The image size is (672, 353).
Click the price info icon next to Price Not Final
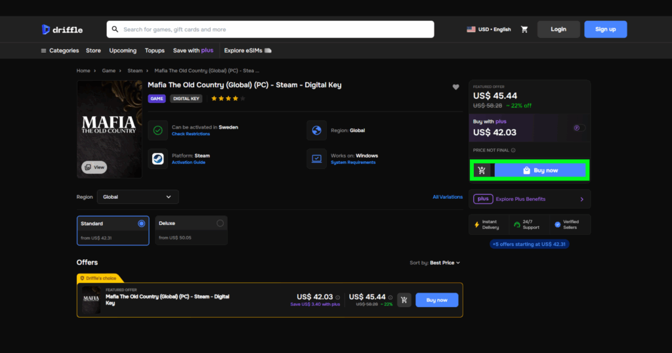pyautogui.click(x=513, y=150)
